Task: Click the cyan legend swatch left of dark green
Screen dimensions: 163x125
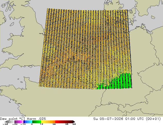Action: click(x=31, y=122)
